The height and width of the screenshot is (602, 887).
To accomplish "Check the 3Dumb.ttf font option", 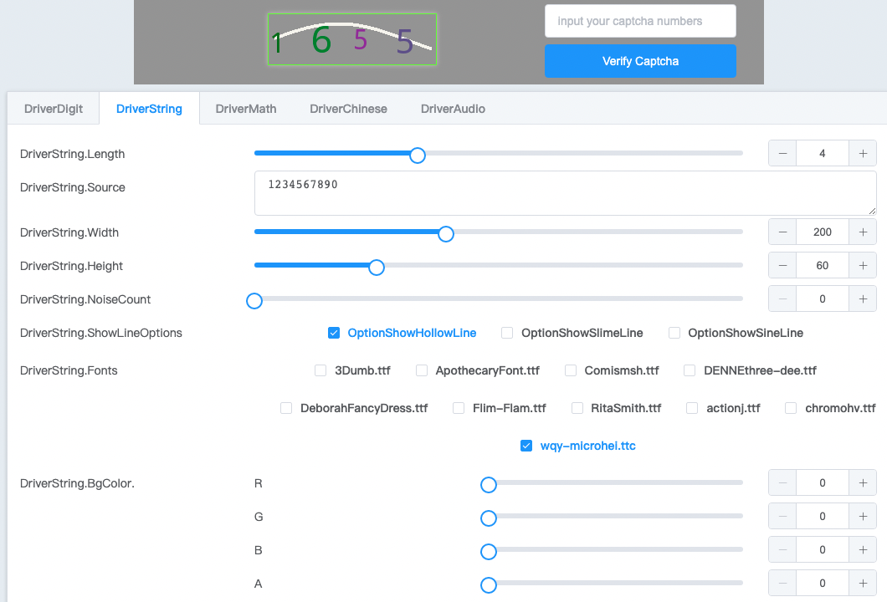I will pyautogui.click(x=320, y=370).
